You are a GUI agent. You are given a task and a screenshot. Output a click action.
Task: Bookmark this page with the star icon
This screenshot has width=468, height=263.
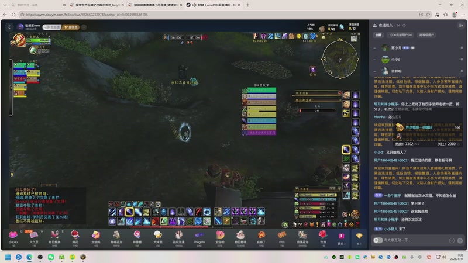[428, 14]
